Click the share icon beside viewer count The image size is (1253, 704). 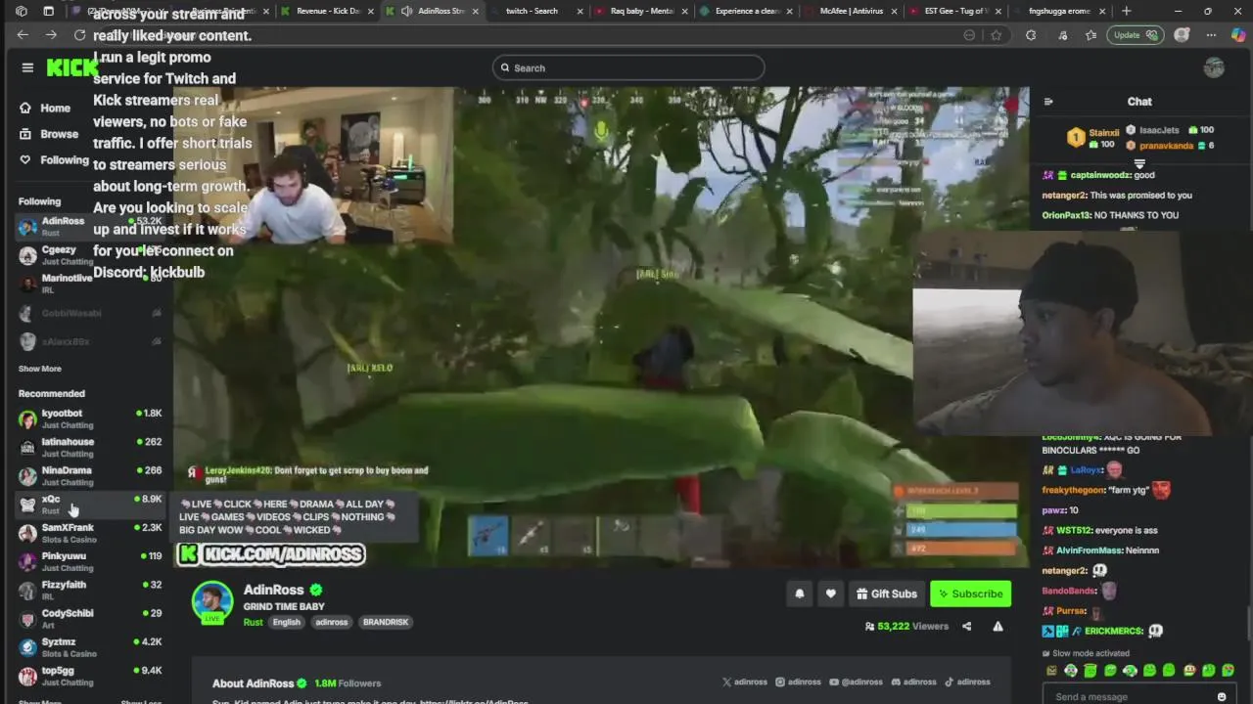click(x=967, y=626)
